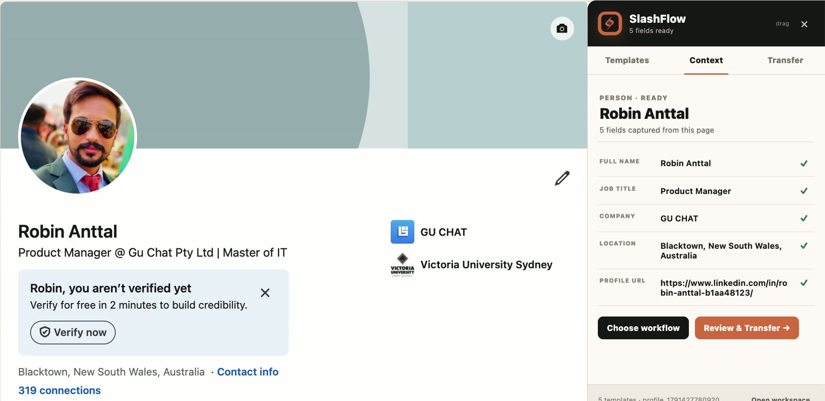Open the Contact info link
Image resolution: width=825 pixels, height=401 pixels.
(x=248, y=372)
